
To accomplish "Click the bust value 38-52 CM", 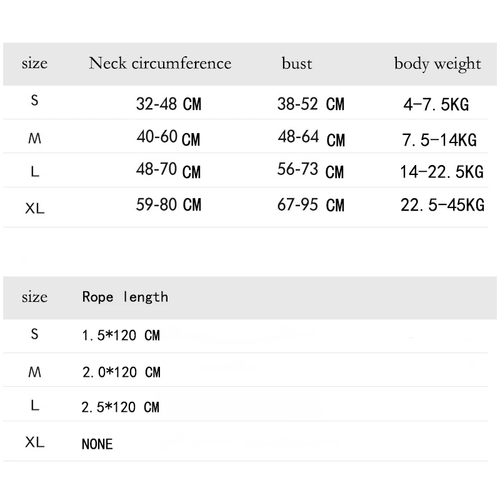I will (x=311, y=104).
